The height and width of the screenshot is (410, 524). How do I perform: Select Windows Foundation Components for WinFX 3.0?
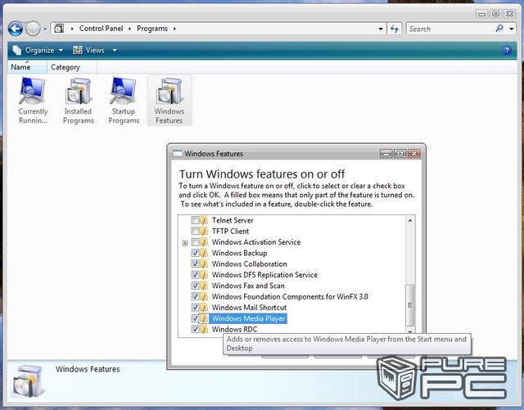point(290,297)
